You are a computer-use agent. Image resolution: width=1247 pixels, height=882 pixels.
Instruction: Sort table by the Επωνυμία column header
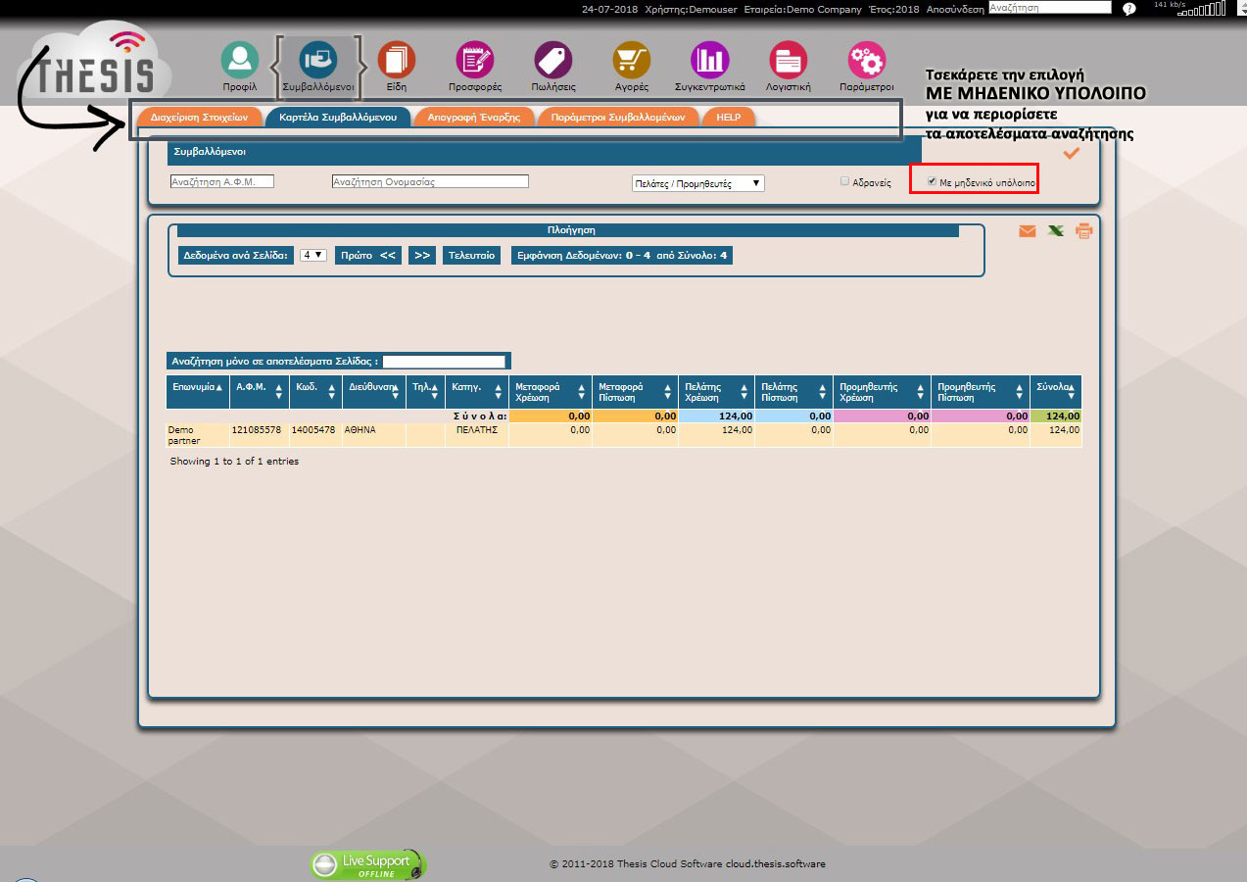[x=197, y=388]
